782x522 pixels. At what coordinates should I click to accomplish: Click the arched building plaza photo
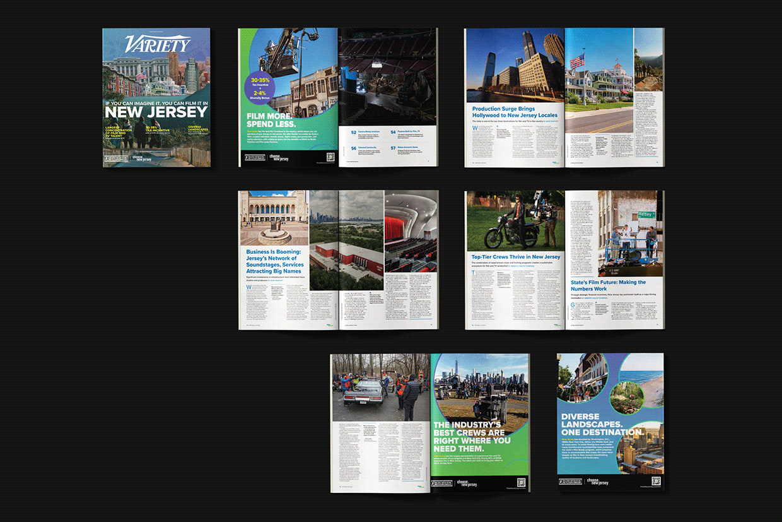click(274, 218)
